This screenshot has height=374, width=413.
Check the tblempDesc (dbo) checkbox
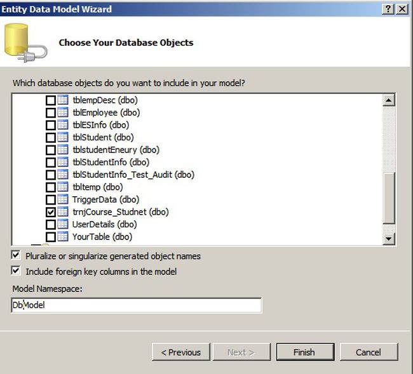51,100
